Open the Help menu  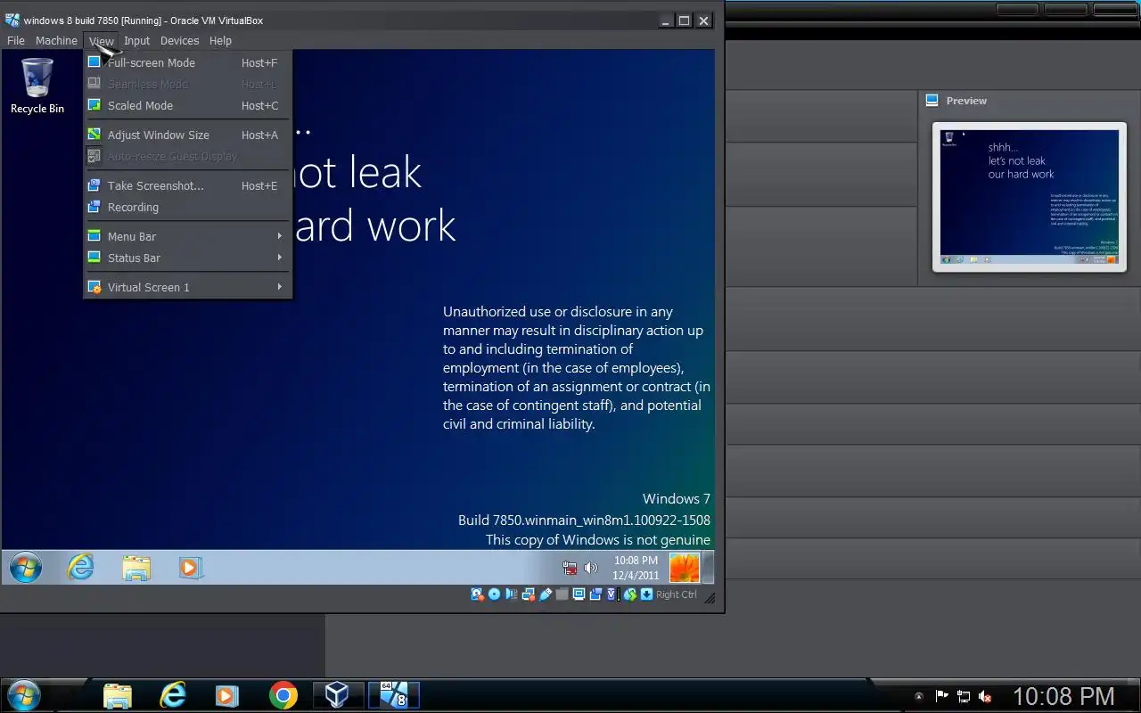[220, 40]
